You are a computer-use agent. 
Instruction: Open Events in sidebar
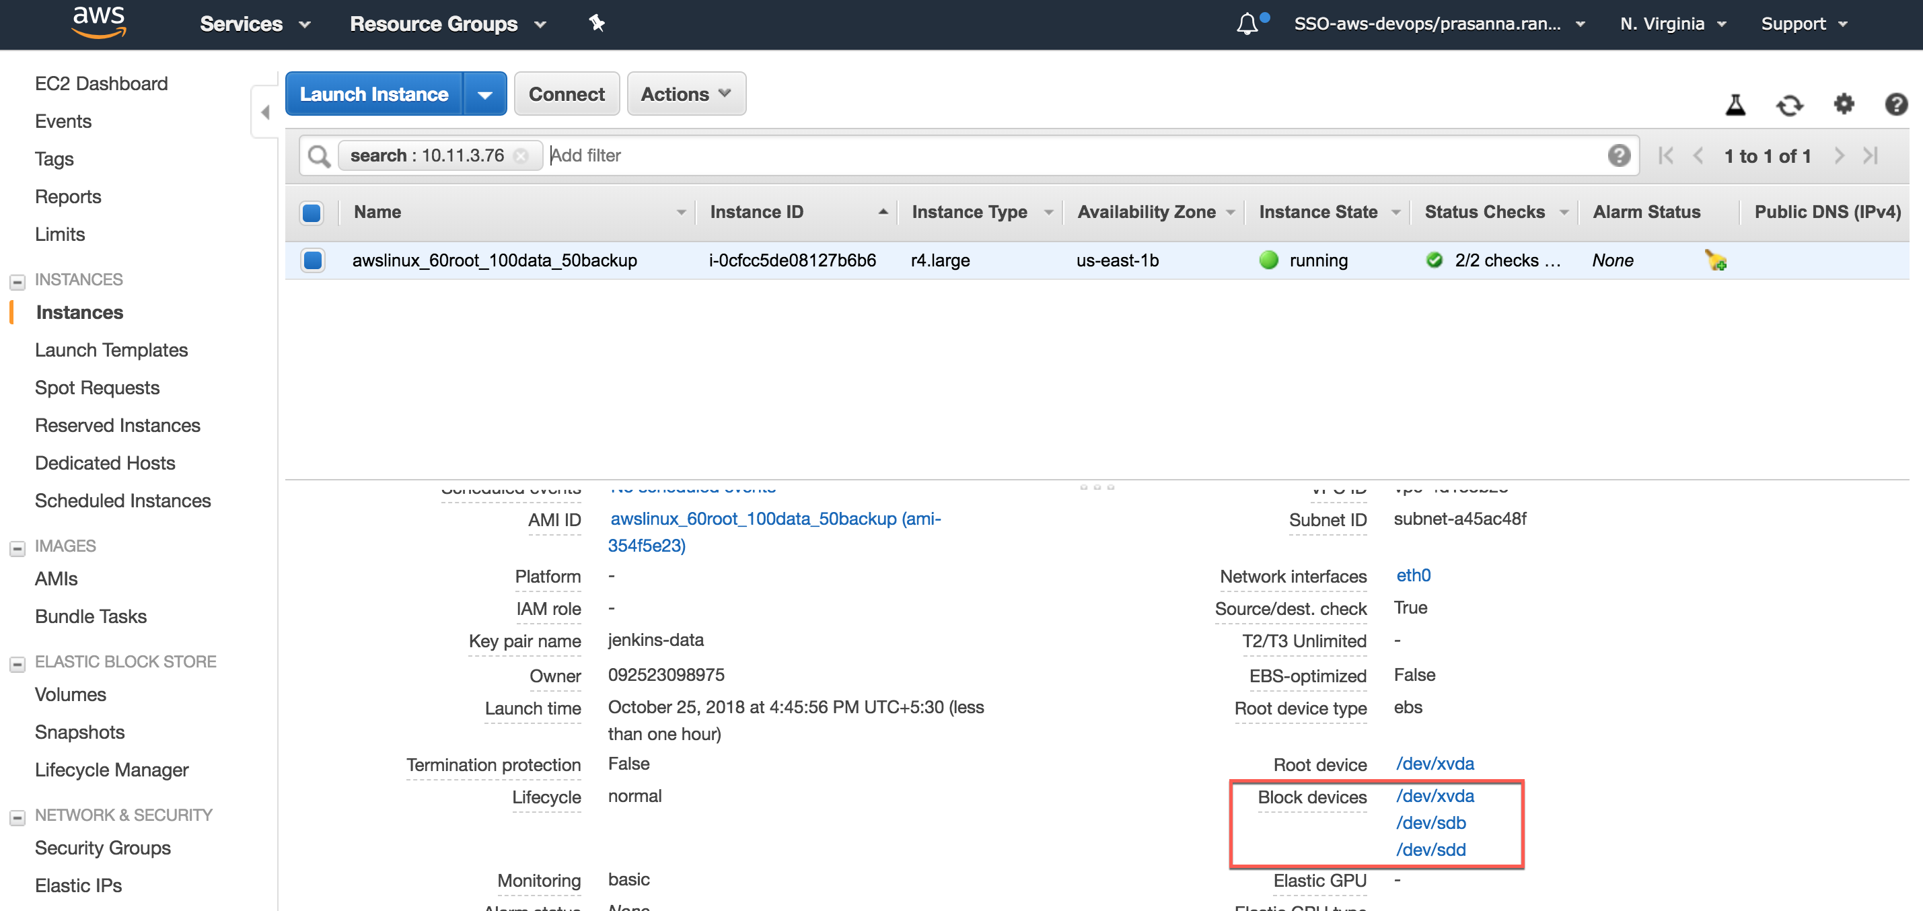point(63,121)
